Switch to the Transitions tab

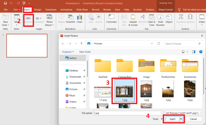[51, 10]
